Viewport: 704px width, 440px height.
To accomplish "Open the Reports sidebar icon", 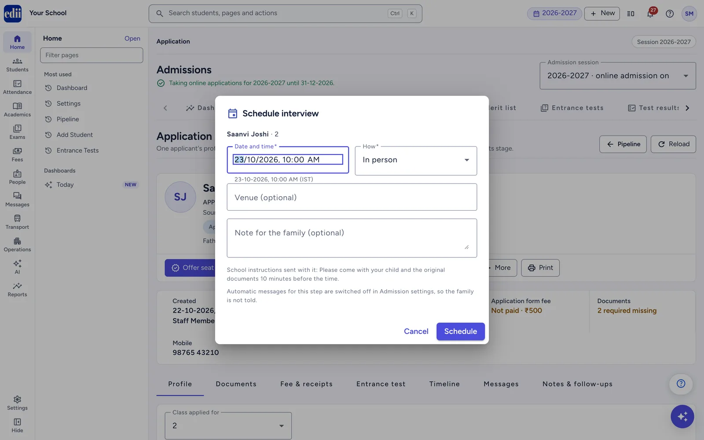I will [17, 290].
